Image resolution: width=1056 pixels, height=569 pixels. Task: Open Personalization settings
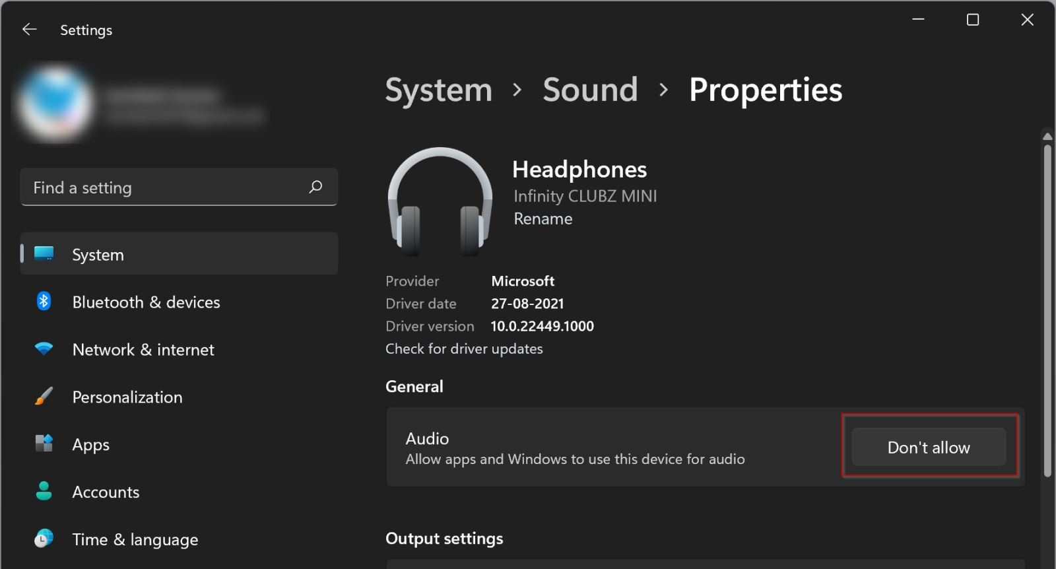180,397
